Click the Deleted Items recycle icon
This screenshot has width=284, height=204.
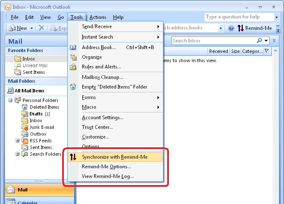click(24, 107)
